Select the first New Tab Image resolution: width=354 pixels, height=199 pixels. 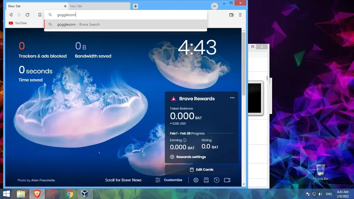[x=37, y=6]
